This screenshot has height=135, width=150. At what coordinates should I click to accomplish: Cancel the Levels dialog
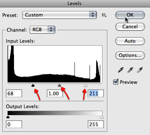(130, 26)
